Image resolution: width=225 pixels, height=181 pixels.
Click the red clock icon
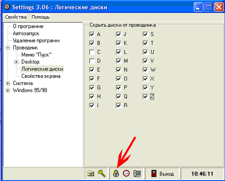pos(126,174)
